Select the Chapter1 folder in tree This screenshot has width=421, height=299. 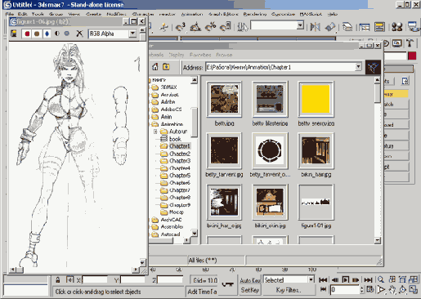179,146
